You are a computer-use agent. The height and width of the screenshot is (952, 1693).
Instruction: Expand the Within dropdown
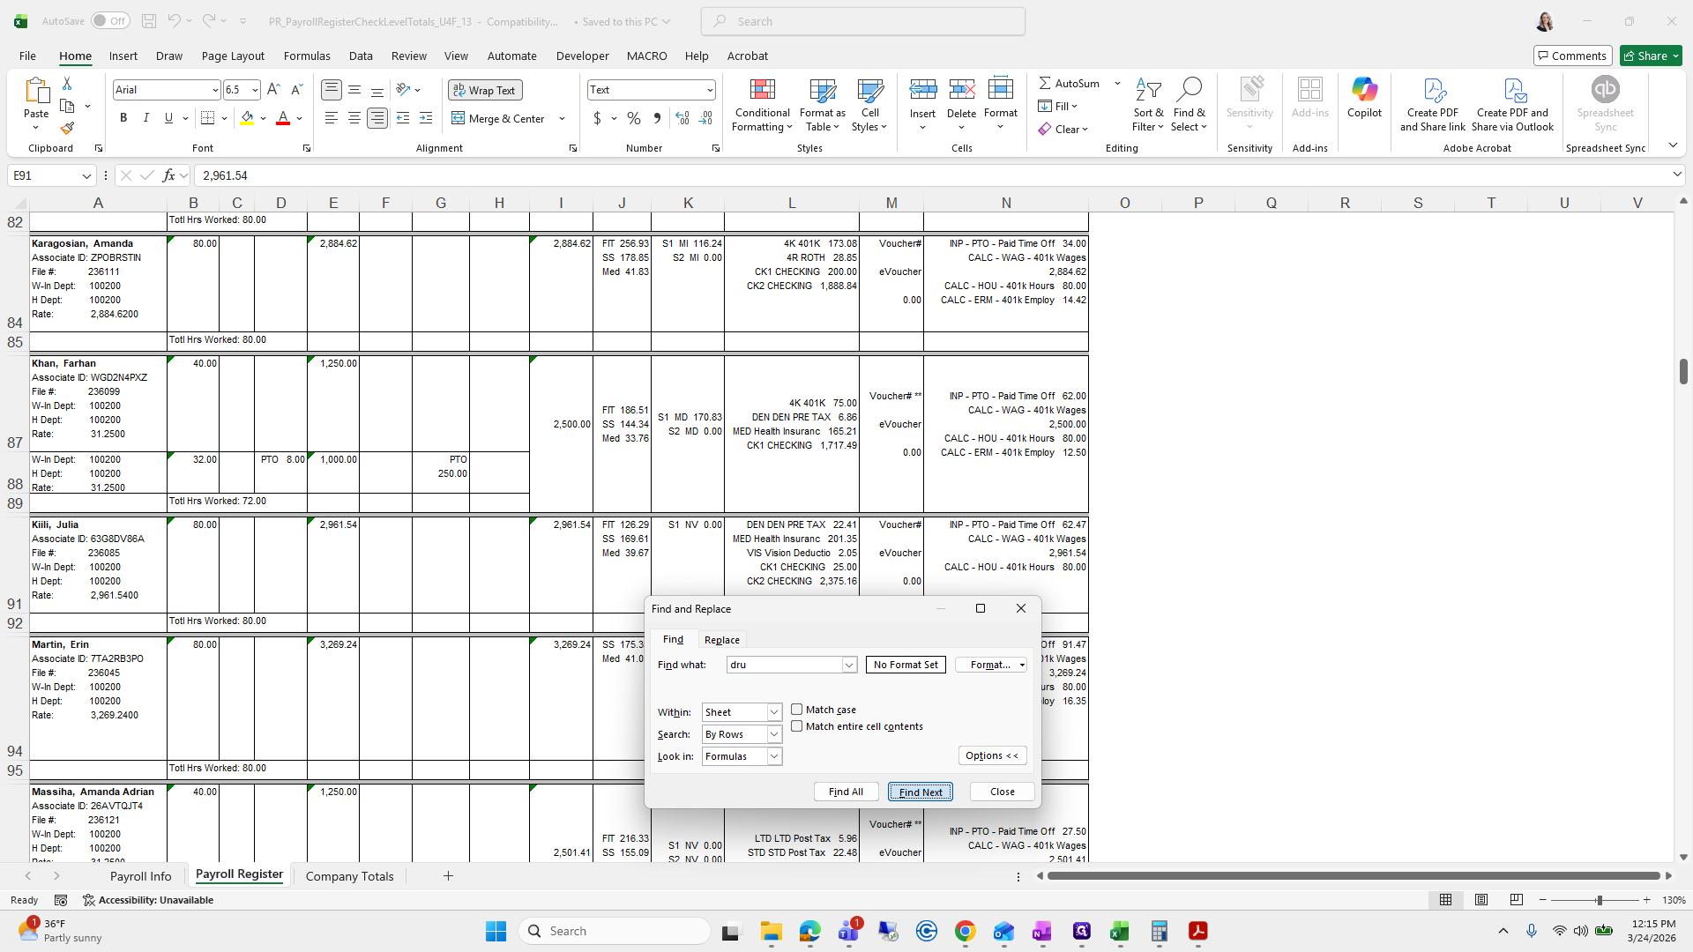pyautogui.click(x=773, y=712)
